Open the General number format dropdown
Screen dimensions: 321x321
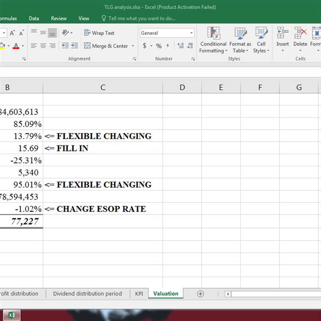coord(191,33)
